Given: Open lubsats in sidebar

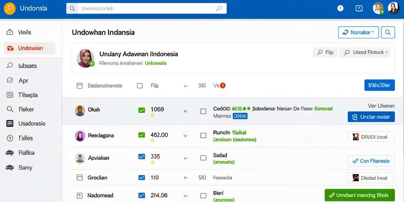Looking at the screenshot, I should coord(28,66).
